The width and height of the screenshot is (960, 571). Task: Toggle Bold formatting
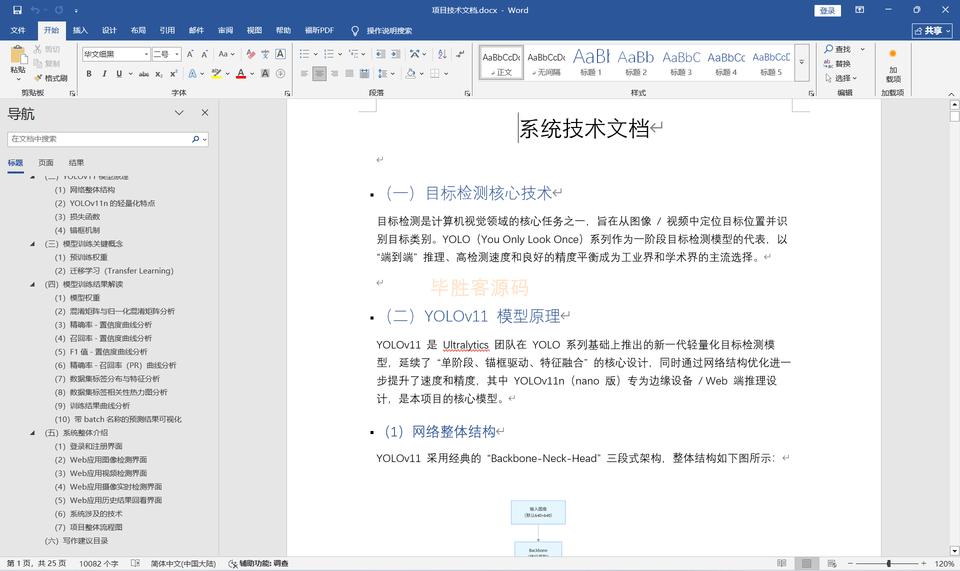89,74
